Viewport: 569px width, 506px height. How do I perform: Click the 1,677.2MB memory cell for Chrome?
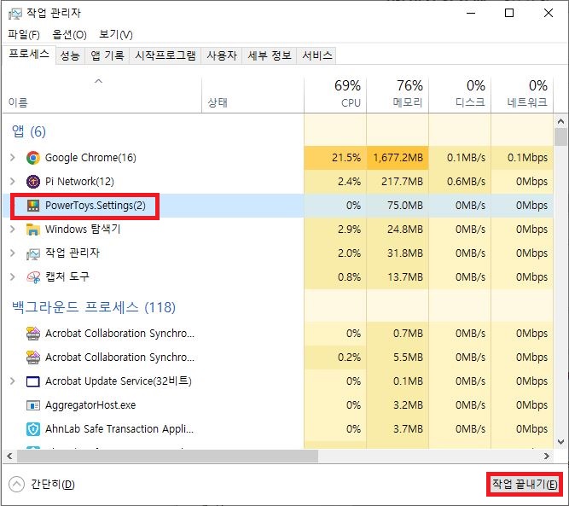(398, 158)
